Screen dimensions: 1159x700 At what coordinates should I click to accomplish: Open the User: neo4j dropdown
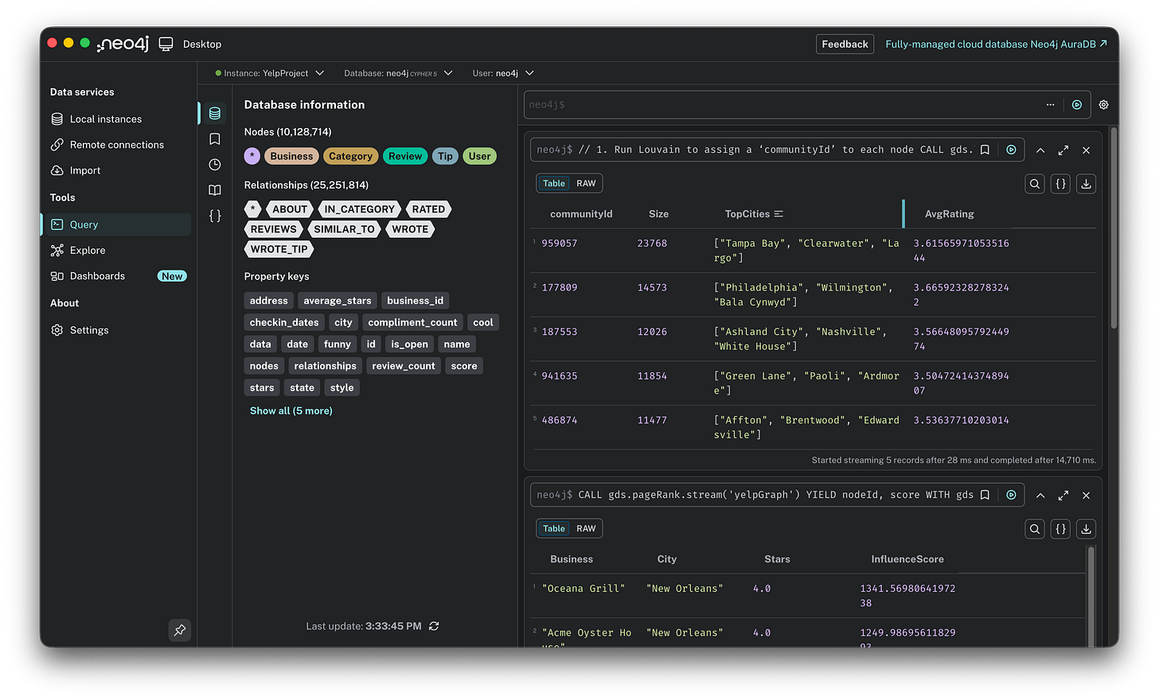point(503,73)
